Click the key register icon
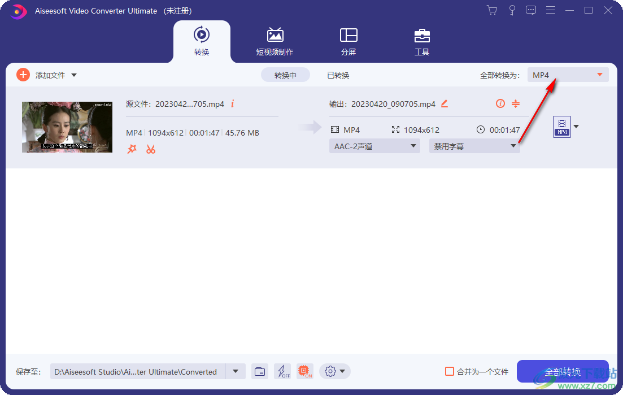Screen dimensions: 623x395 click(512, 10)
